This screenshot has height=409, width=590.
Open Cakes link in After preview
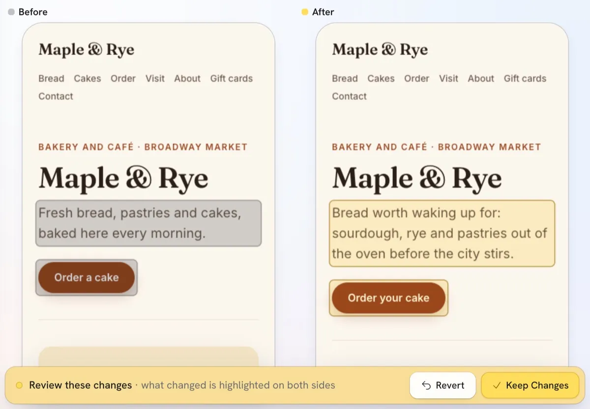tap(381, 79)
